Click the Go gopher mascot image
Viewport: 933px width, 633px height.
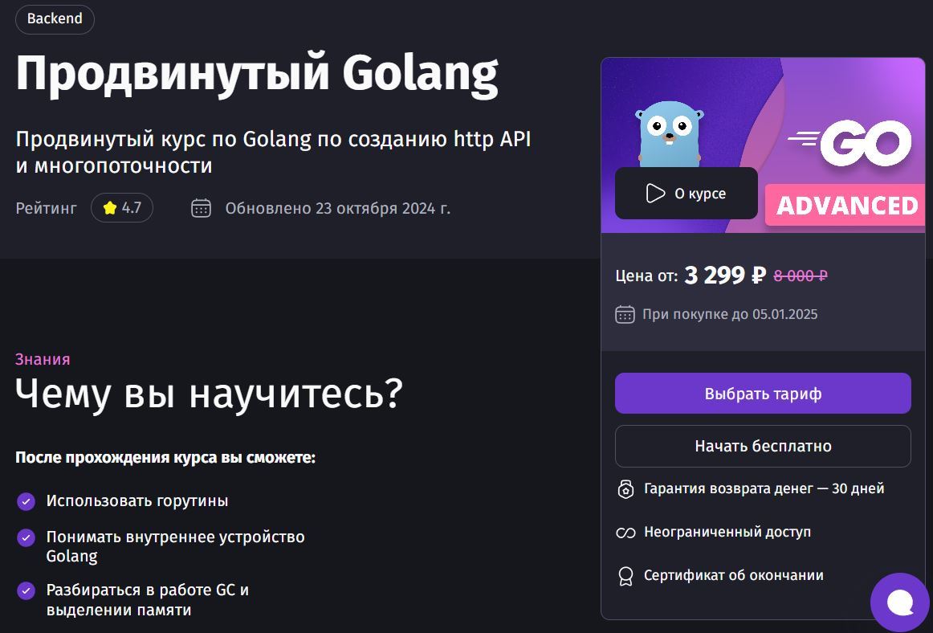670,134
